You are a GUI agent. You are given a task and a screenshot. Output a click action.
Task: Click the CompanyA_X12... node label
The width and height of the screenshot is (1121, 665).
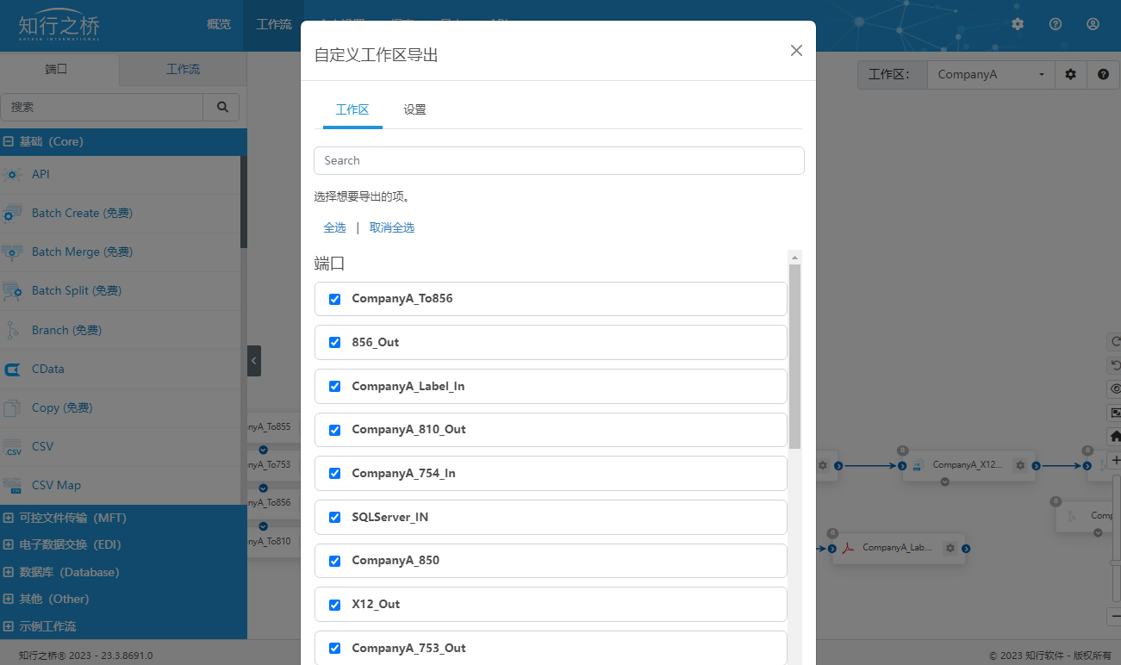(x=968, y=465)
